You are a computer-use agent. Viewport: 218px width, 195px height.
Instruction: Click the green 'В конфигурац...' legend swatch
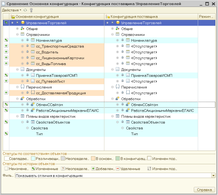click(118, 159)
